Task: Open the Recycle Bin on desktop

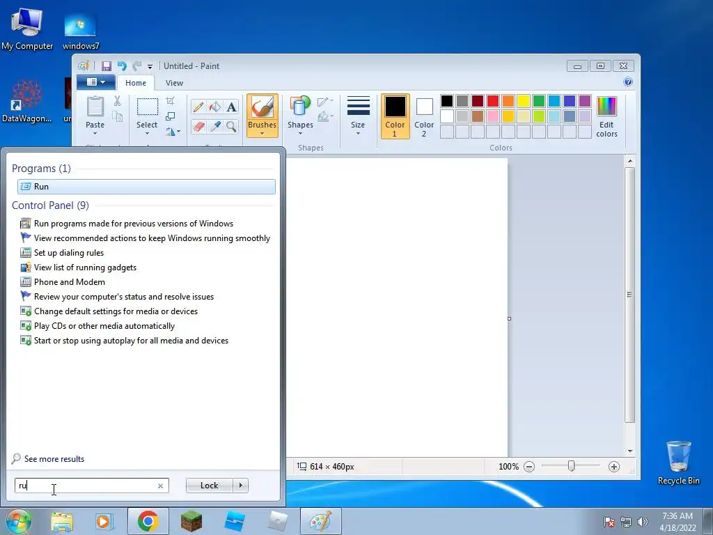Action: tap(678, 463)
